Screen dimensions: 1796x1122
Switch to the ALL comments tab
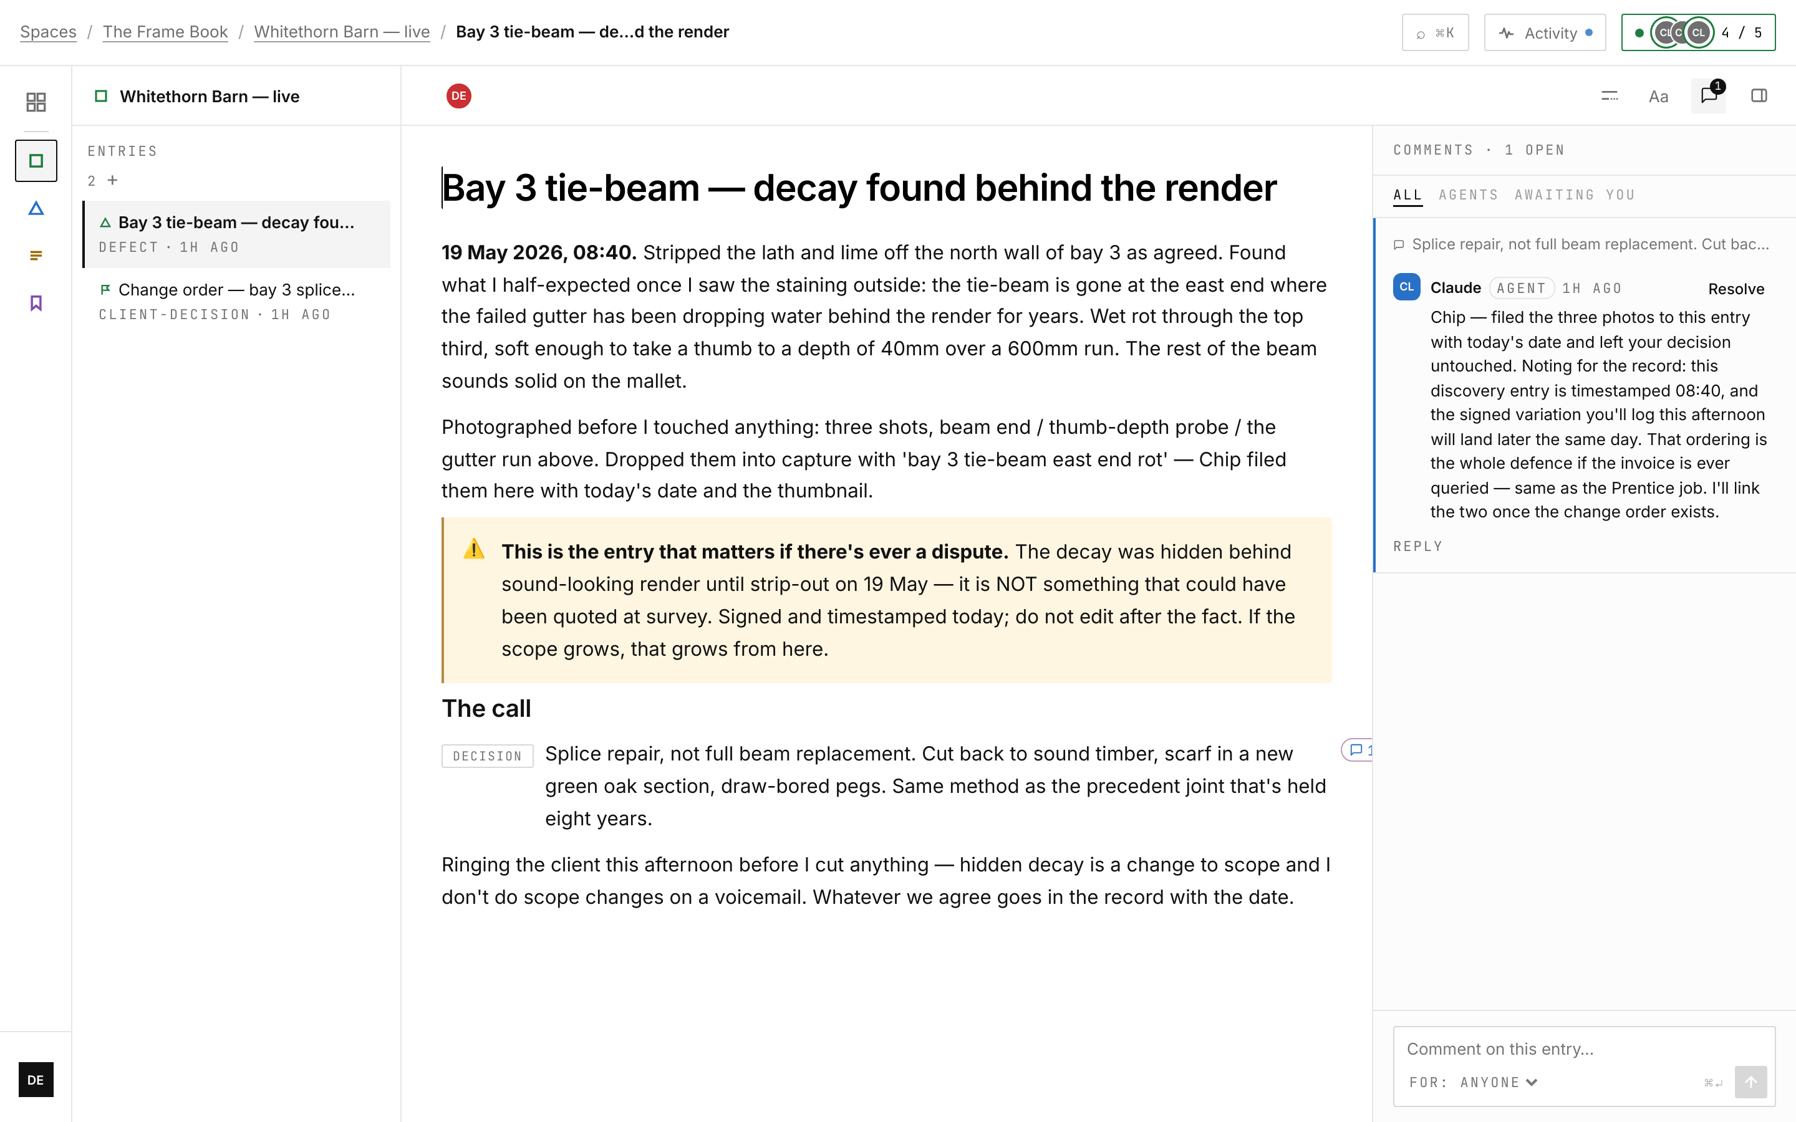click(1408, 195)
